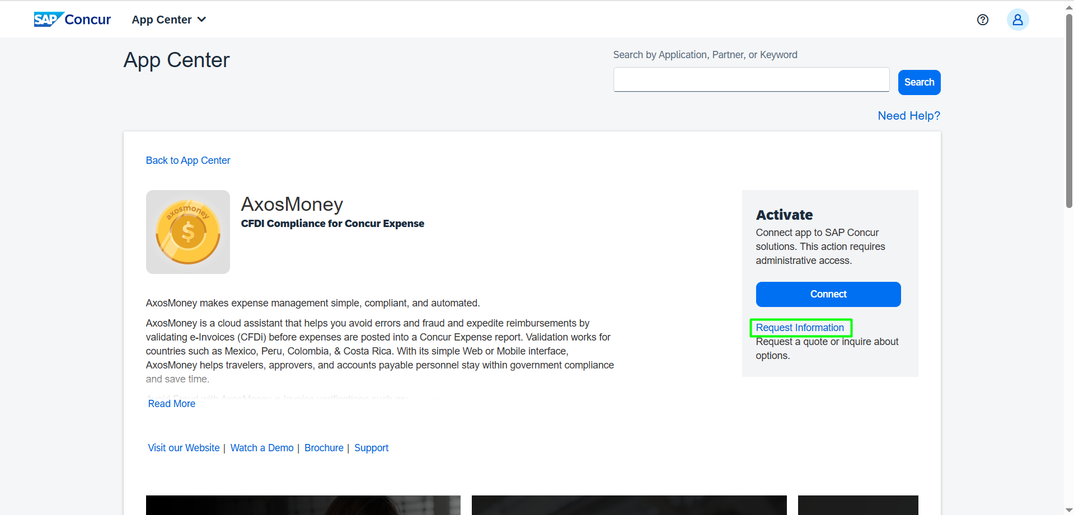
Task: Open the Need Help? link
Action: [908, 116]
